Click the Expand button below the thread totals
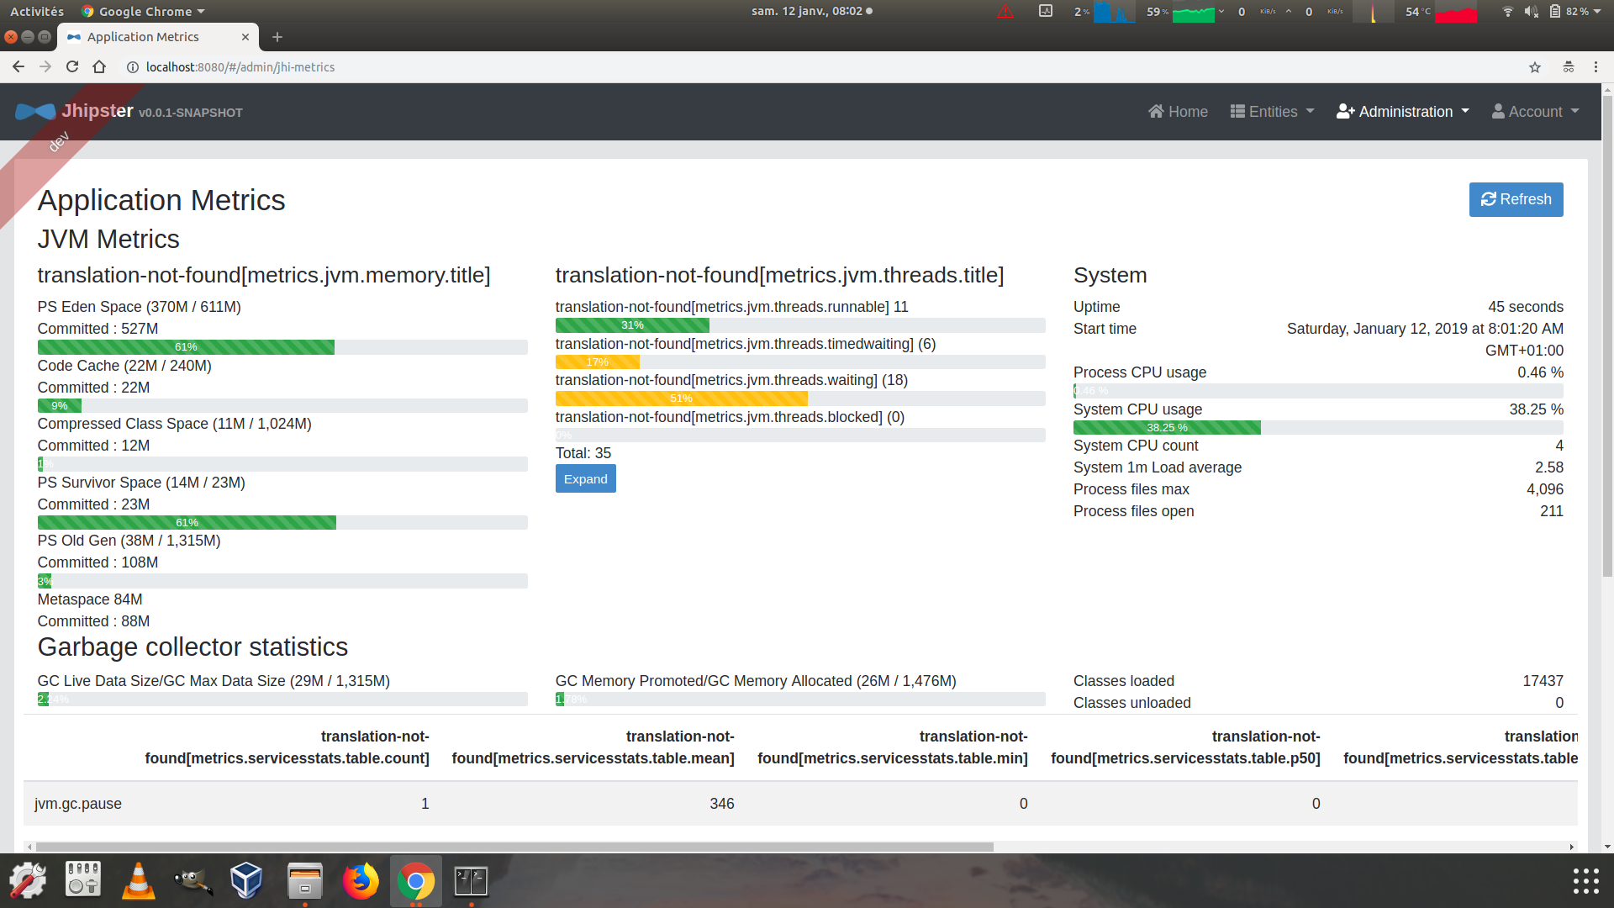Image resolution: width=1614 pixels, height=908 pixels. click(585, 478)
